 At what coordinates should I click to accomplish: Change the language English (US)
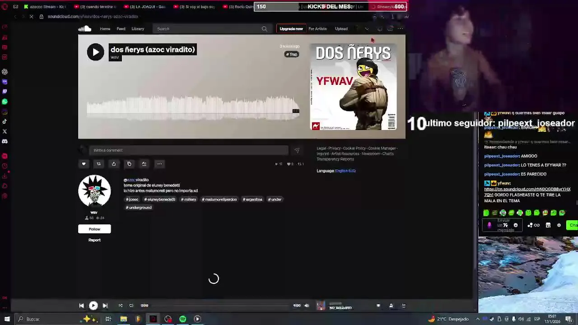pyautogui.click(x=345, y=171)
